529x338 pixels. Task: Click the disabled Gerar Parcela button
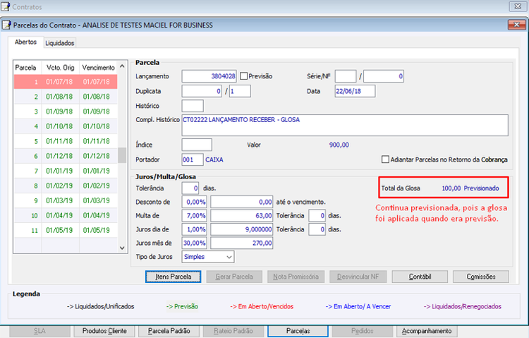[234, 277]
